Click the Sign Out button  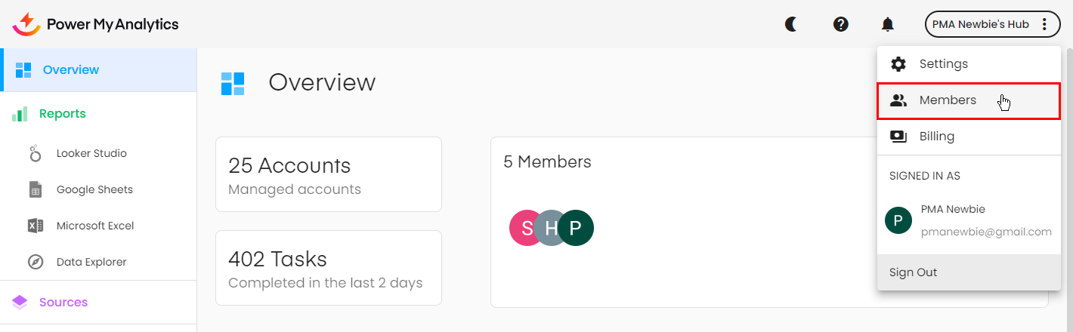pos(913,272)
